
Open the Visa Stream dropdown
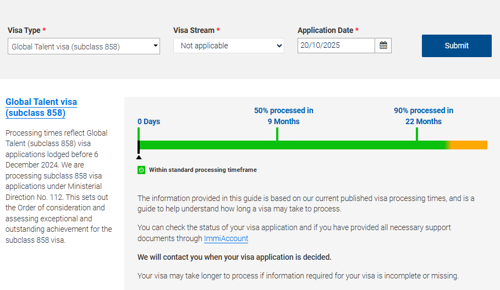pos(229,46)
